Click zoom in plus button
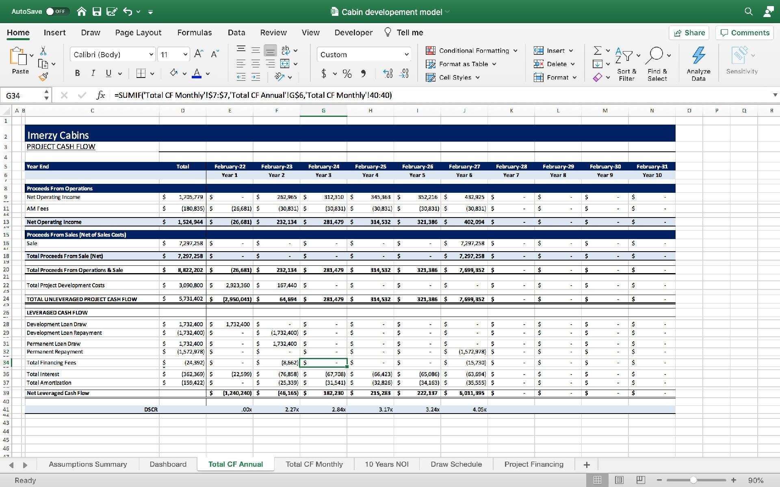Image resolution: width=780 pixels, height=487 pixels. 734,480
